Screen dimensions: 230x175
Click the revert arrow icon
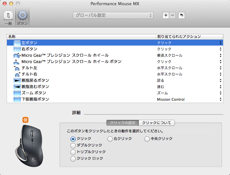[182, 15]
